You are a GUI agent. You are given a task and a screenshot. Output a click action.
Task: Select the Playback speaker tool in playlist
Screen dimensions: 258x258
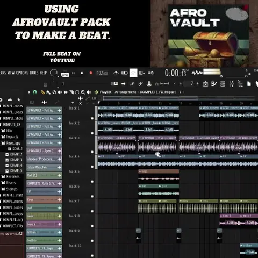point(89,92)
